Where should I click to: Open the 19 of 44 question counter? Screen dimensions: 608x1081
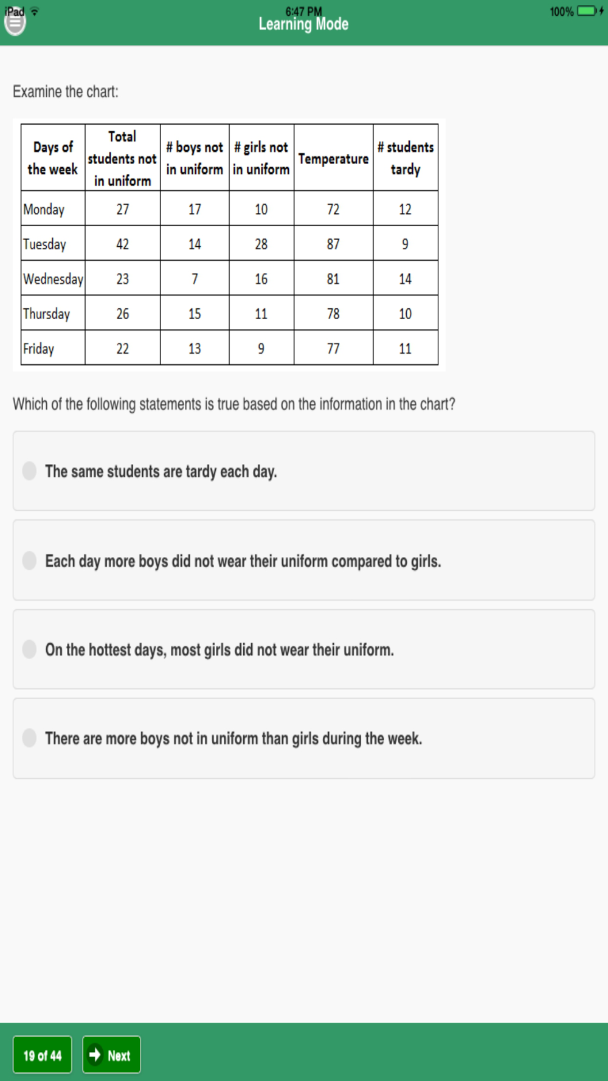[x=43, y=1054]
